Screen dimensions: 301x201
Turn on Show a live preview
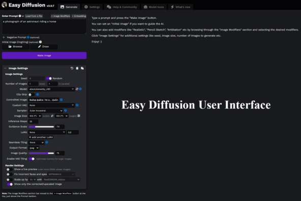tap(9, 169)
